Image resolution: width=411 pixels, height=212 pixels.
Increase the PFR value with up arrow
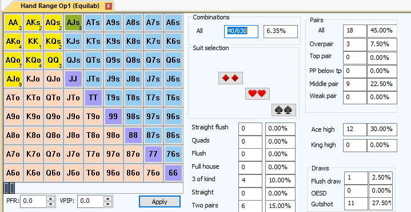(x=51, y=198)
